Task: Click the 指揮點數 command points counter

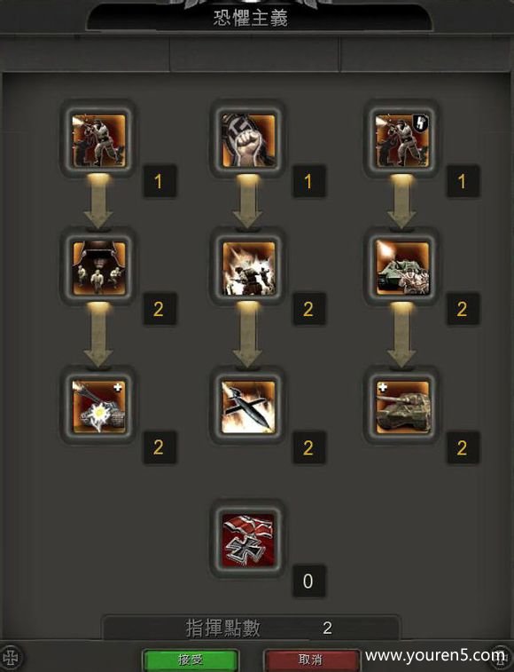Action: click(x=251, y=629)
